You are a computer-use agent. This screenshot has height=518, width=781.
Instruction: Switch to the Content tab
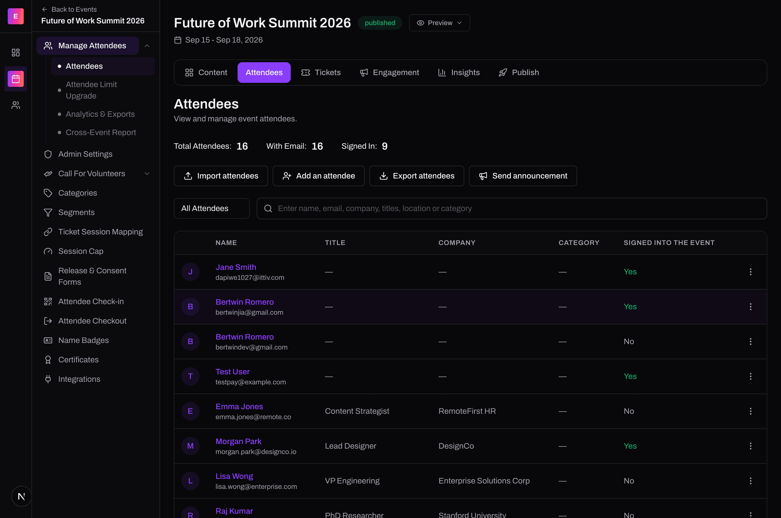coord(206,73)
